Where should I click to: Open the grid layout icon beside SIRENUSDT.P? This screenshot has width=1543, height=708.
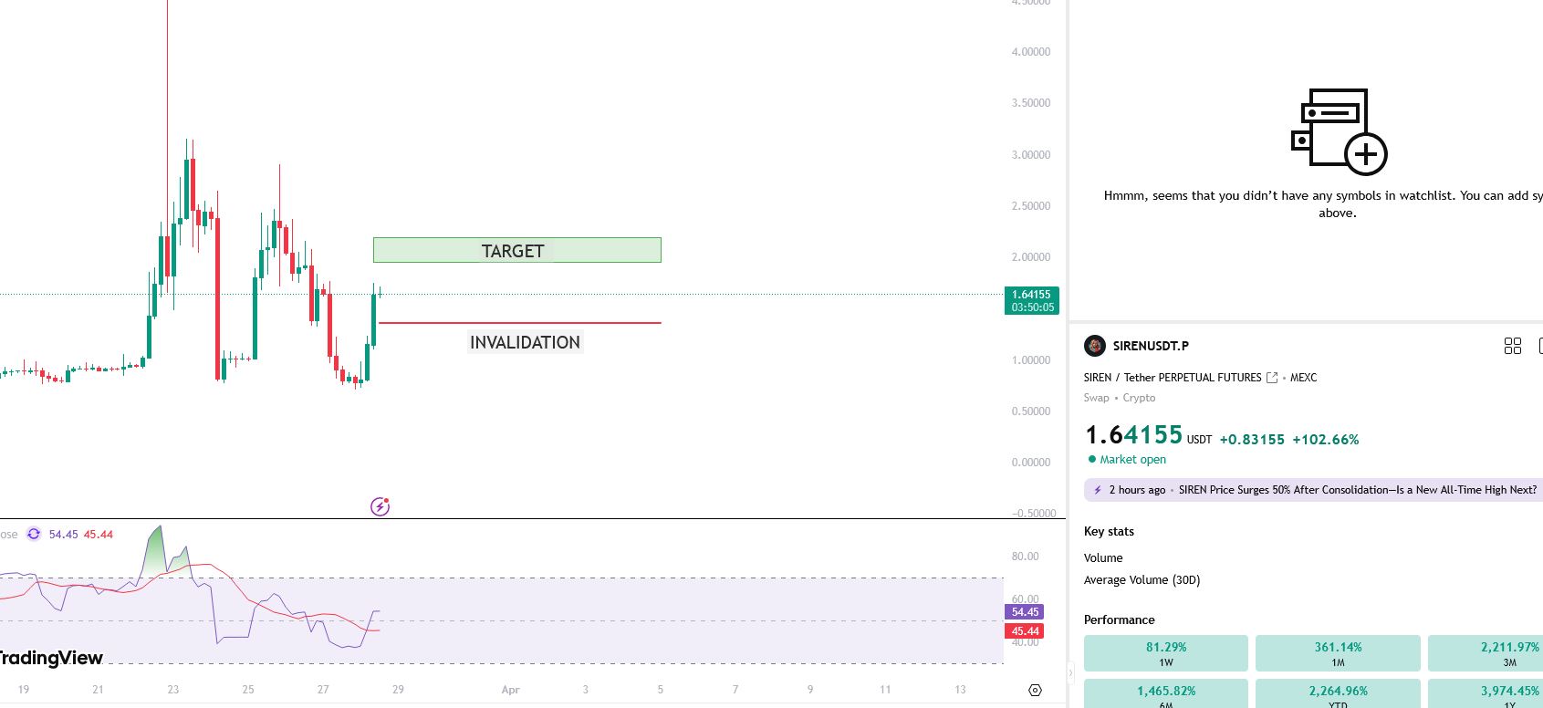pyautogui.click(x=1513, y=346)
